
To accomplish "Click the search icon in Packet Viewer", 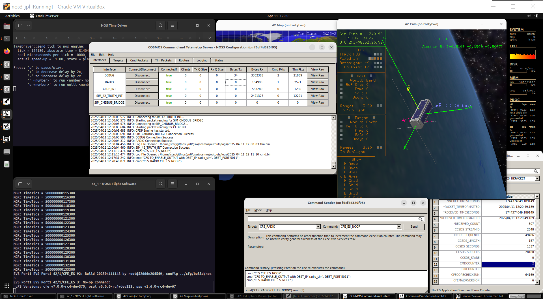I will [536, 171].
